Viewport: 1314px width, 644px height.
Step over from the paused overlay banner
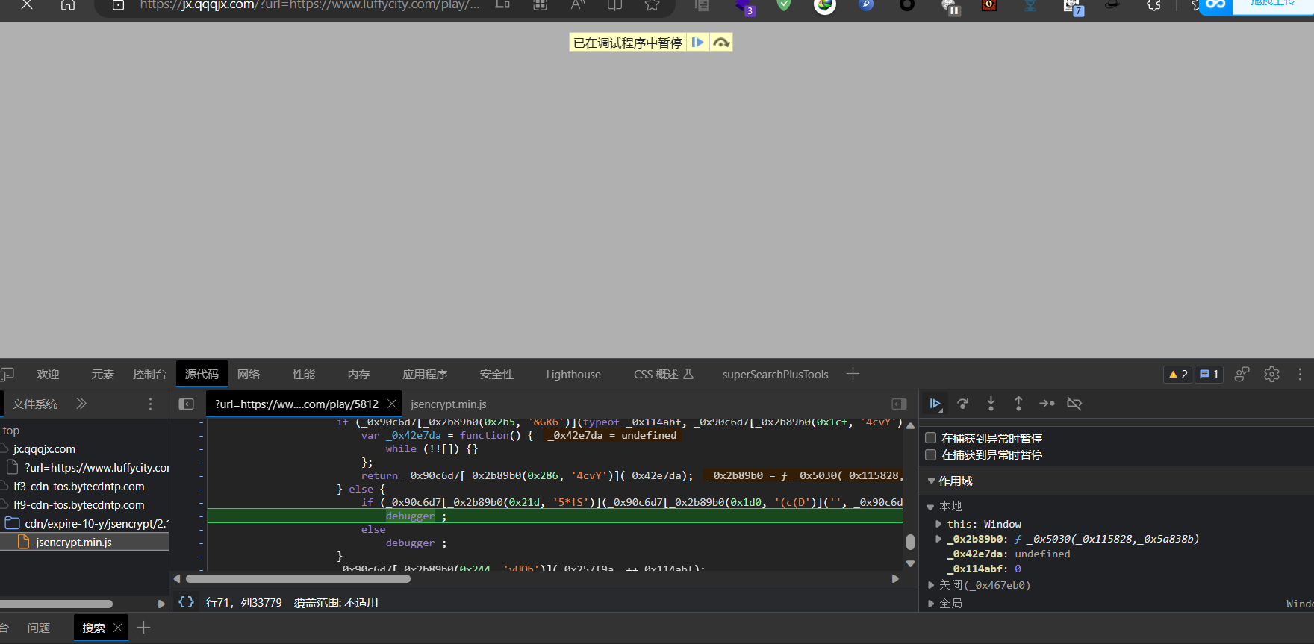721,43
